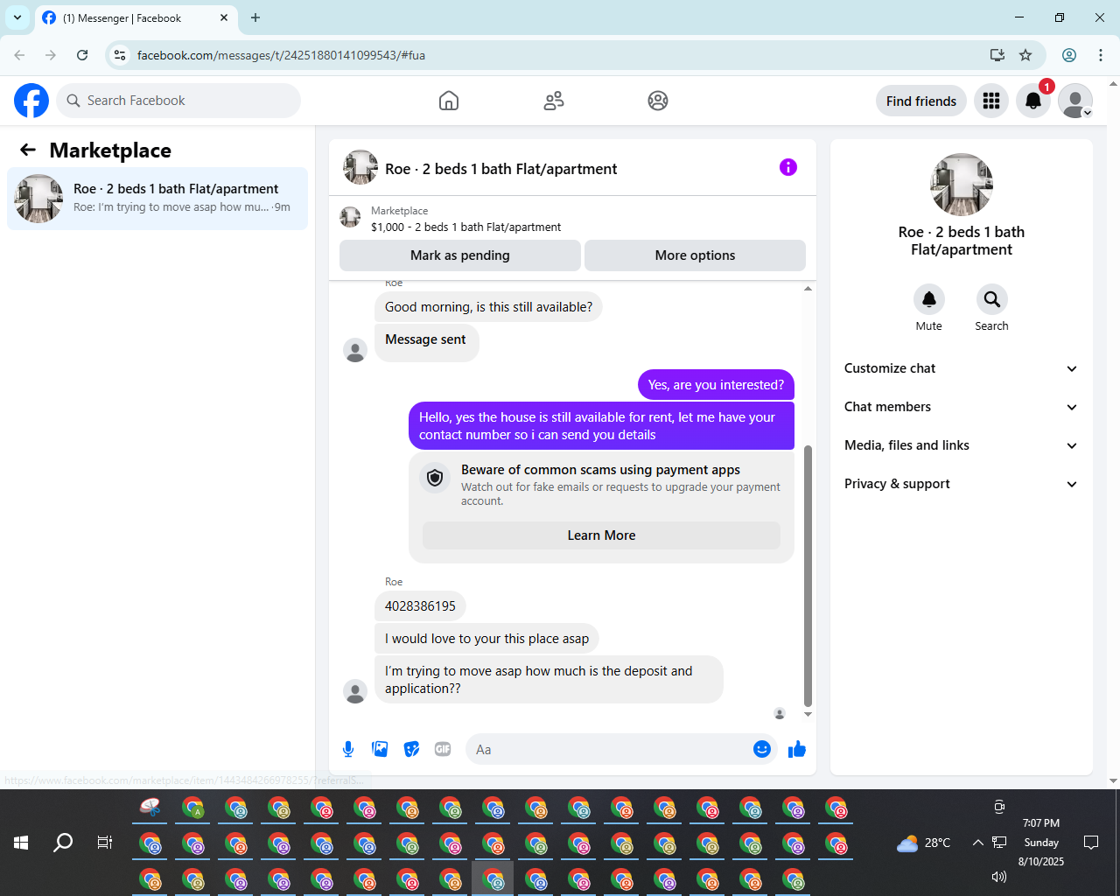Click the site information icon in address bar
The width and height of the screenshot is (1120, 896).
[x=121, y=55]
